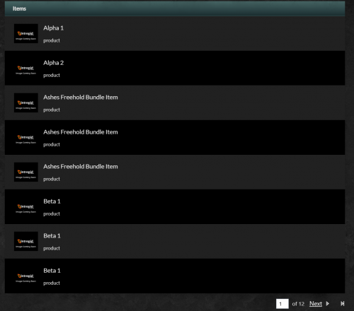This screenshot has height=311, width=354.
Task: Click the 'of 12' page count text
Action: pyautogui.click(x=298, y=304)
